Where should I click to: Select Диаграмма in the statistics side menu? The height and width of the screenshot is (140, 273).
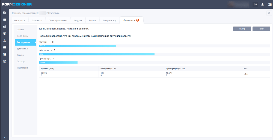click(23, 49)
